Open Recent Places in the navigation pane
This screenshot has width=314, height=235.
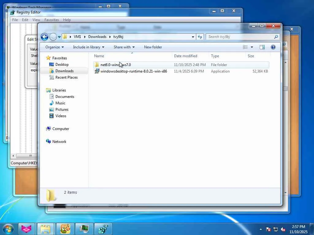pos(66,77)
